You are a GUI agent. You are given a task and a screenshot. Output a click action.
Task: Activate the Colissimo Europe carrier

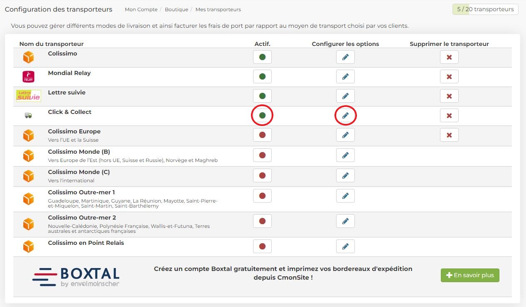262,135
